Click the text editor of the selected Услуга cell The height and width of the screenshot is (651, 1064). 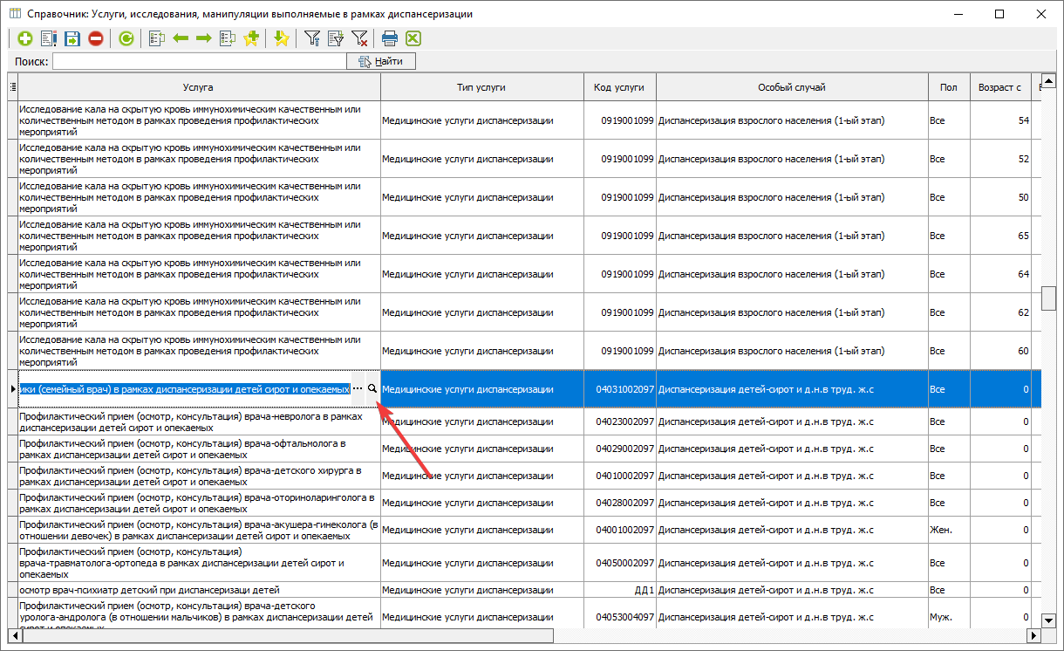tap(185, 389)
